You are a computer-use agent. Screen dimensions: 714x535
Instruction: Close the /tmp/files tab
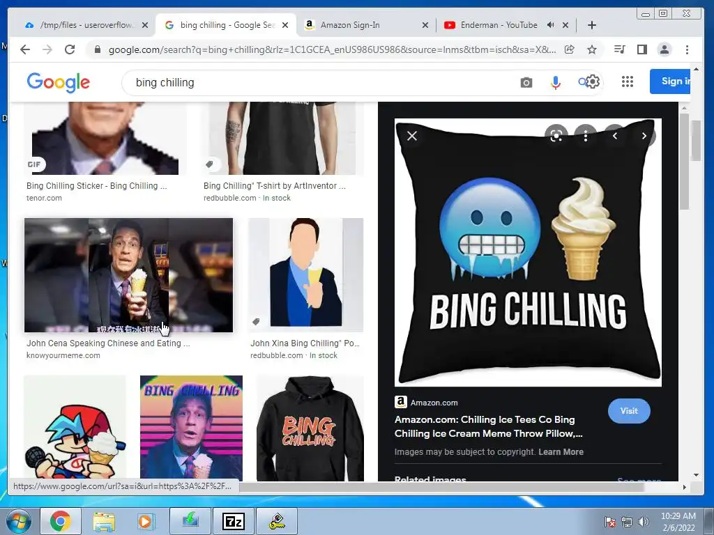tap(145, 25)
